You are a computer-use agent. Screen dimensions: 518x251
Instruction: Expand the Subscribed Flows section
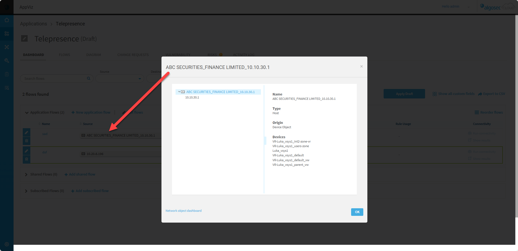pos(26,191)
